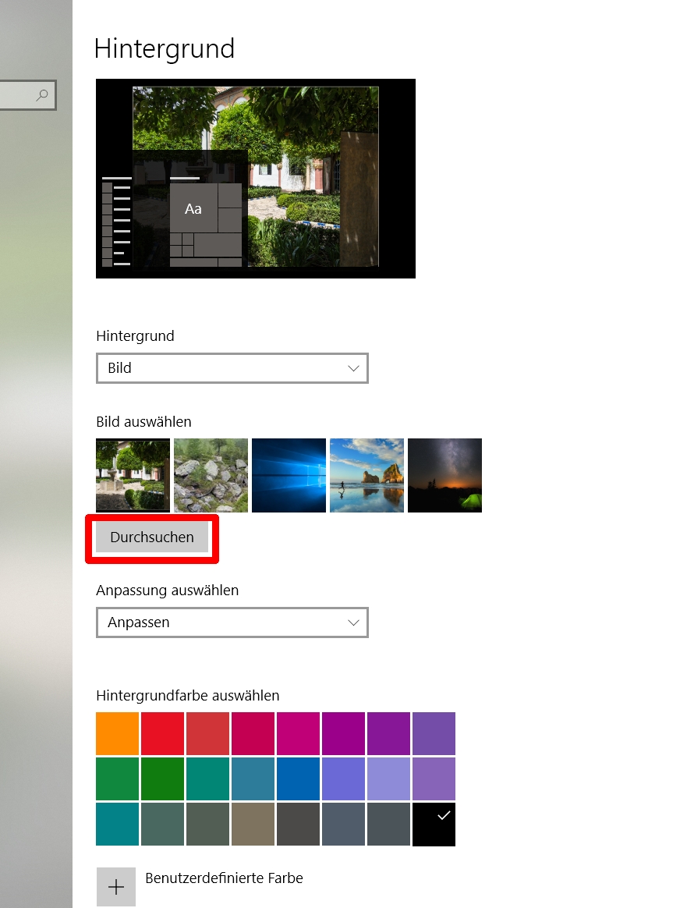Choose the teal swatch starting bottom row
The image size is (687, 908).
click(118, 825)
